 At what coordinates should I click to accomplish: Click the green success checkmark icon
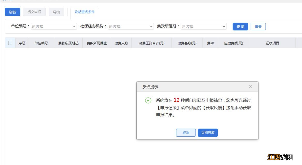[148, 100]
